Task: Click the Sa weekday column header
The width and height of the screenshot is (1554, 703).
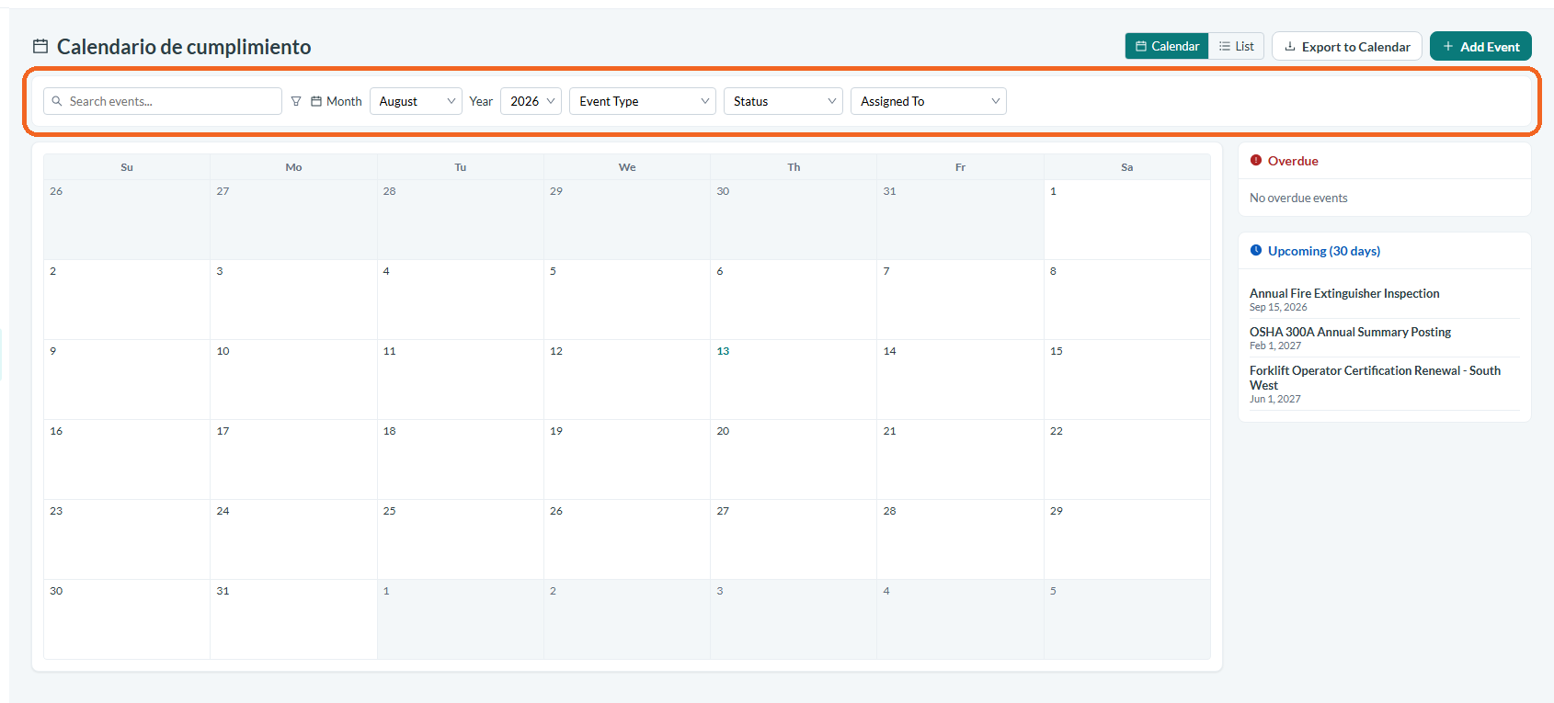Action: [1126, 167]
